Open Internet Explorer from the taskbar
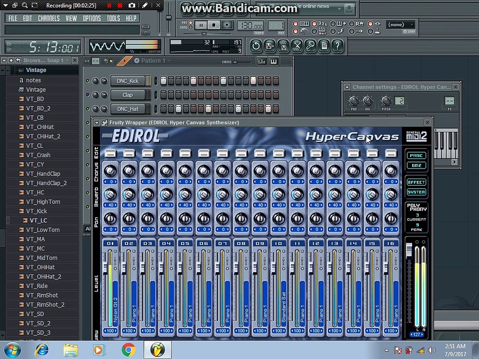The height and width of the screenshot is (359, 479). tap(42, 350)
